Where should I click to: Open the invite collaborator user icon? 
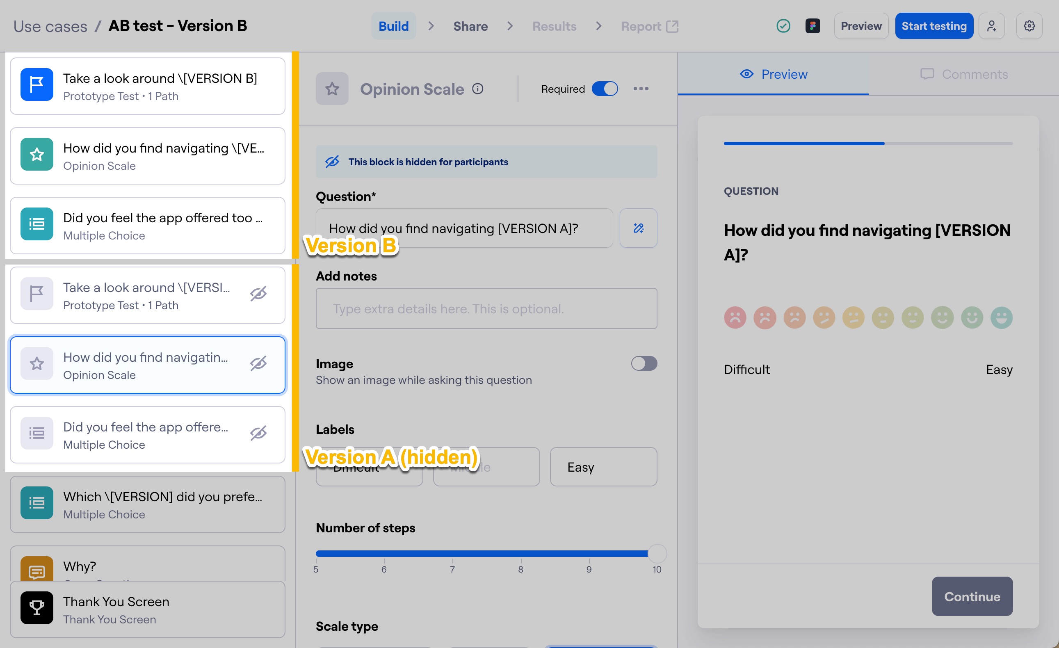[991, 26]
